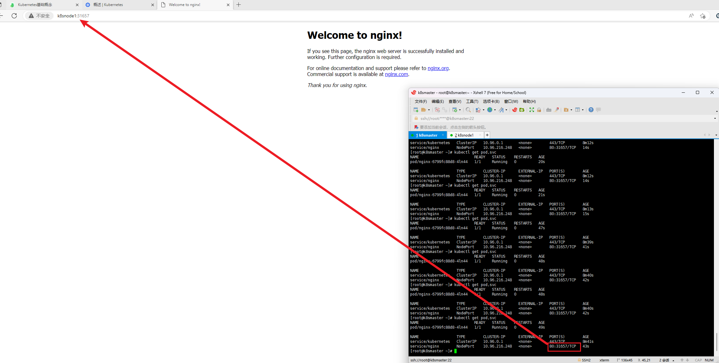Click the layout panes icon

click(x=578, y=110)
